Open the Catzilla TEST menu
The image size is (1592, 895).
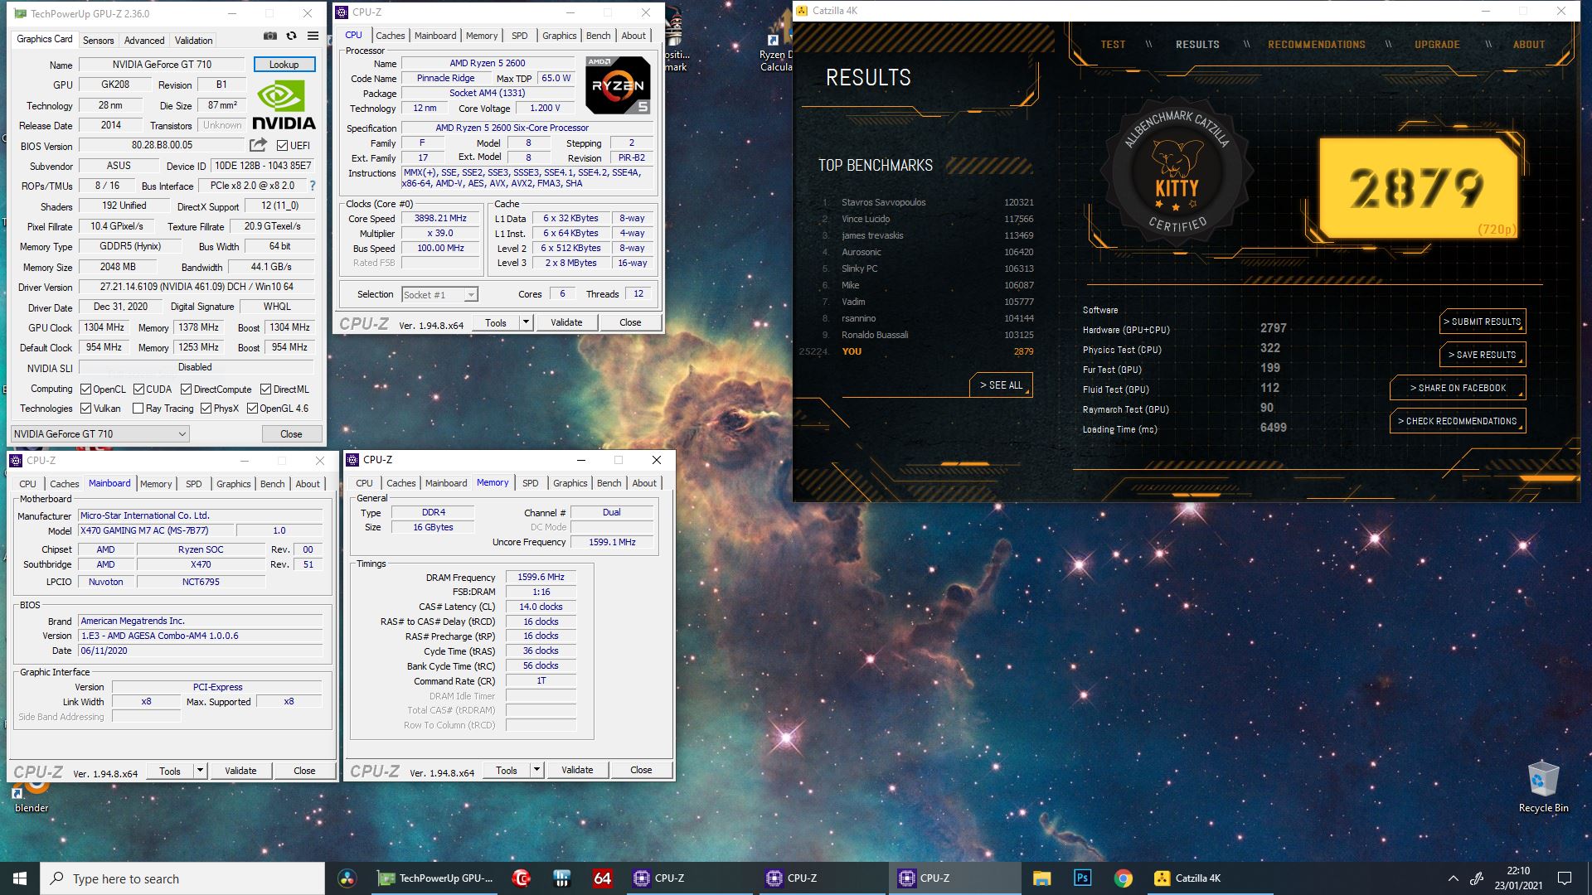point(1113,45)
